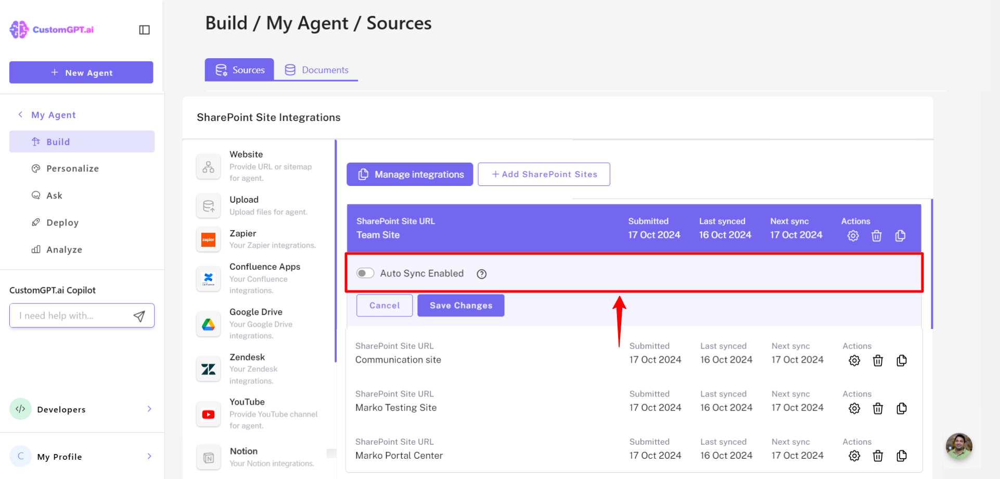Image resolution: width=1000 pixels, height=479 pixels.
Task: Switch to the Documents tab
Action: pos(316,70)
